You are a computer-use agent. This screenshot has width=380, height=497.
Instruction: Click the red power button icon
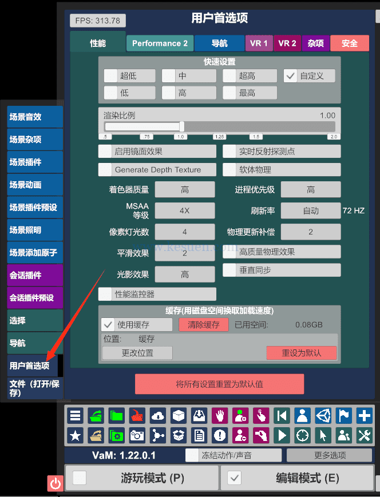click(x=56, y=483)
